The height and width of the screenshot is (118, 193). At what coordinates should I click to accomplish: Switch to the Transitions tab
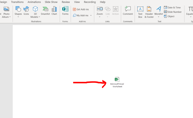tap(17, 2)
